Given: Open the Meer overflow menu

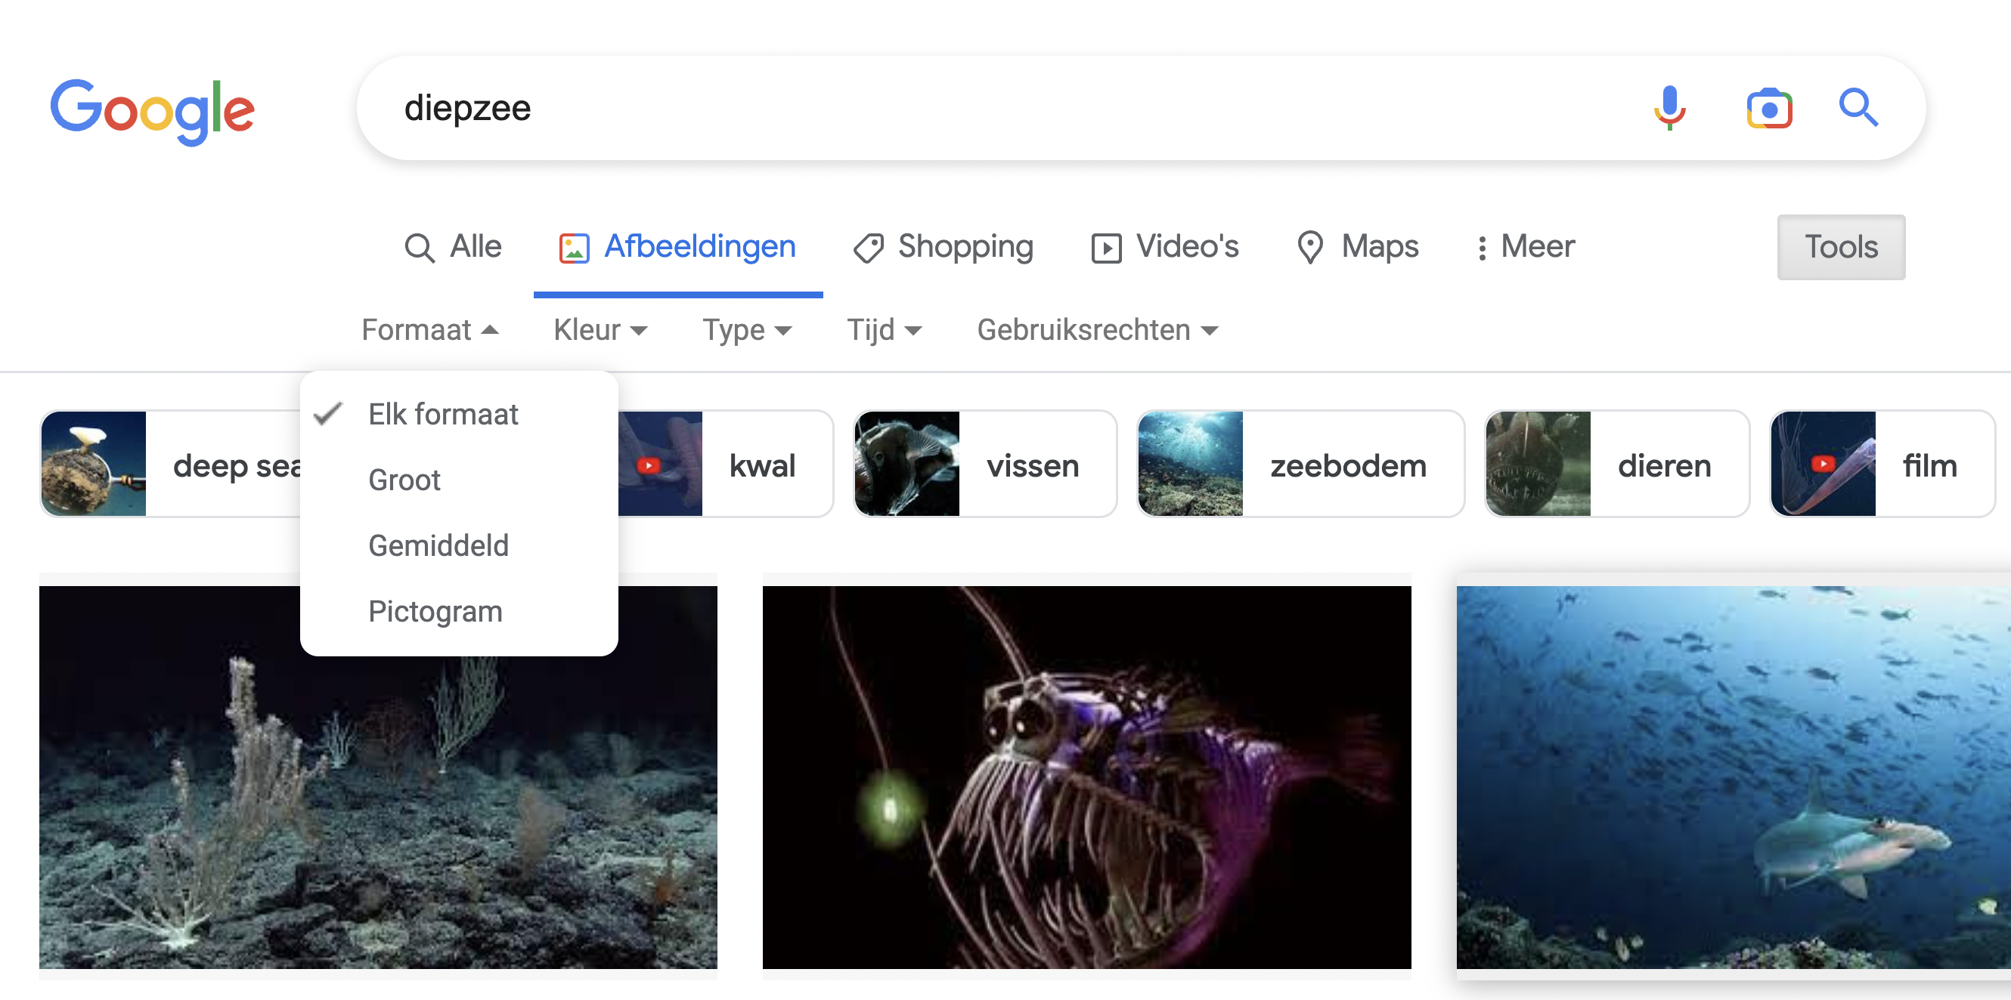Looking at the screenshot, I should (x=1526, y=246).
